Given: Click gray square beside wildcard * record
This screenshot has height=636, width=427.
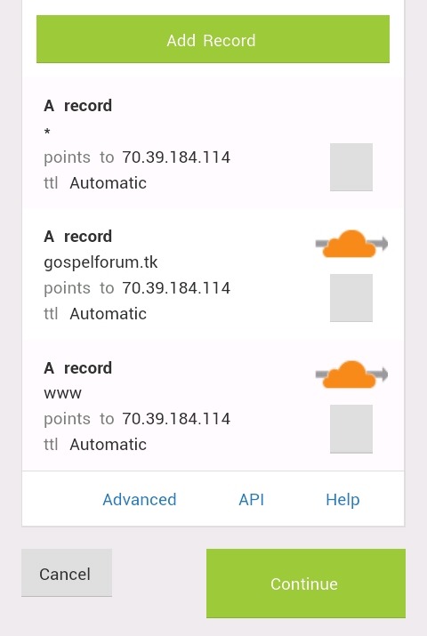Looking at the screenshot, I should click(x=351, y=166).
